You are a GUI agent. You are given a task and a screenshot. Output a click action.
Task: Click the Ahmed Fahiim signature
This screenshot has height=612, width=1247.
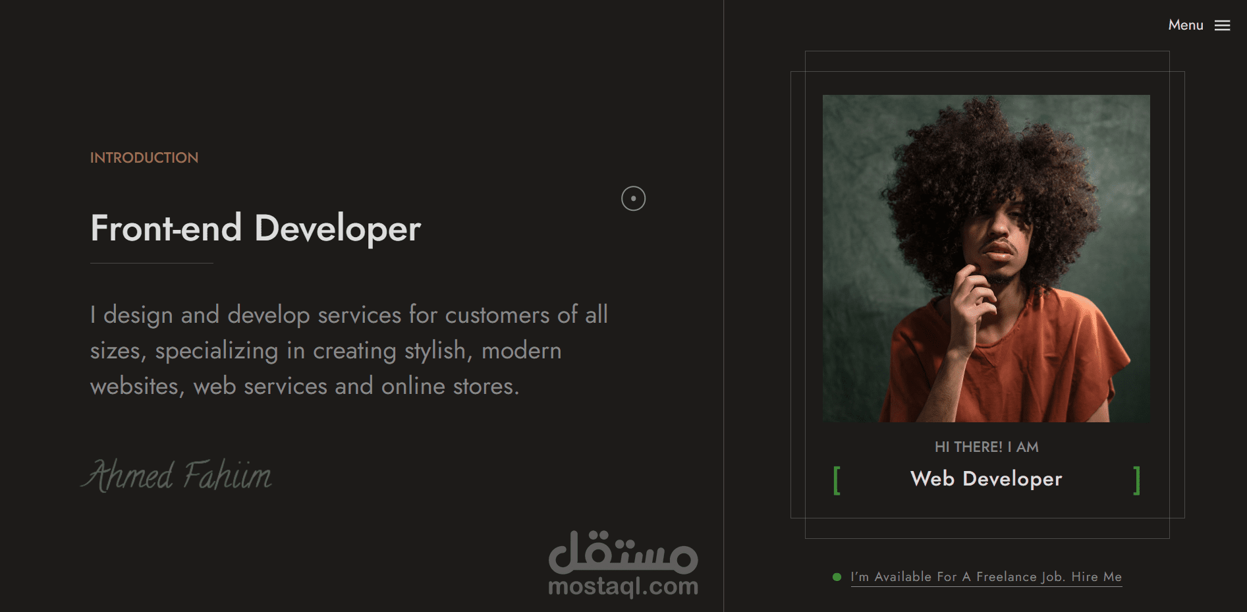click(177, 475)
